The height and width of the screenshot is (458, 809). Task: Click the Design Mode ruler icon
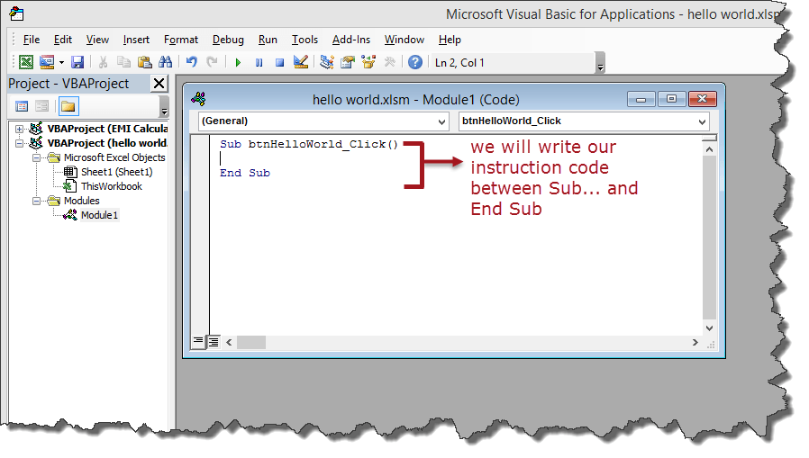pos(301,62)
